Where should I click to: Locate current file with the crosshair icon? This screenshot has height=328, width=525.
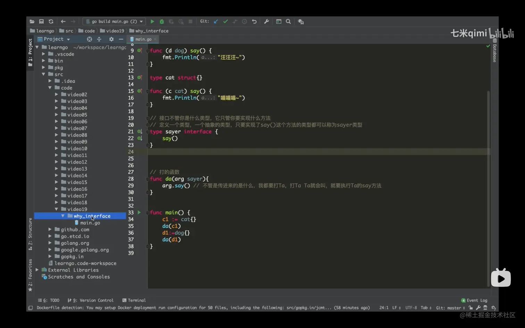coord(89,39)
